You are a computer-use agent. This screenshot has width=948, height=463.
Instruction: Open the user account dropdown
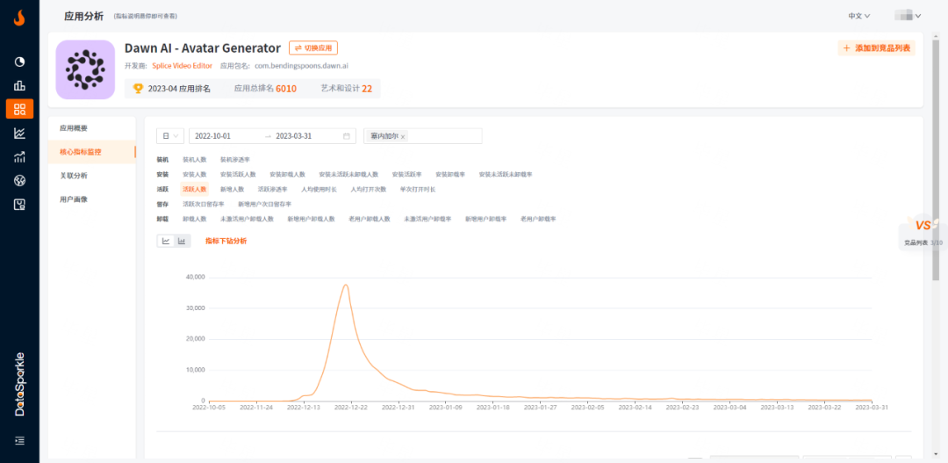[908, 16]
